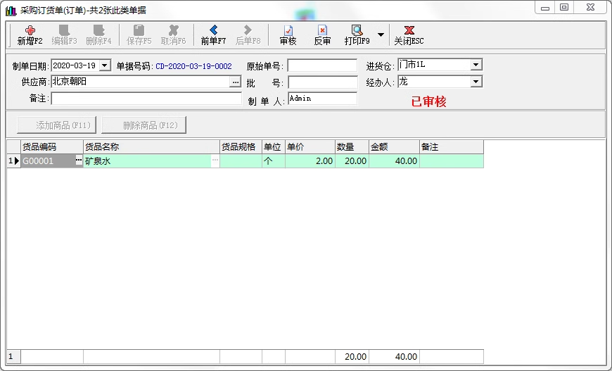Click the 删除F4 delete icon

[x=98, y=30]
